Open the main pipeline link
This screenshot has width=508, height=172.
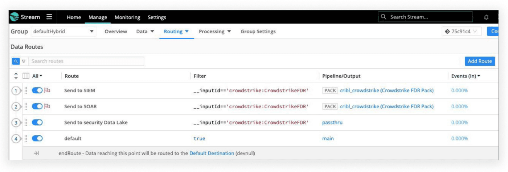click(x=328, y=138)
